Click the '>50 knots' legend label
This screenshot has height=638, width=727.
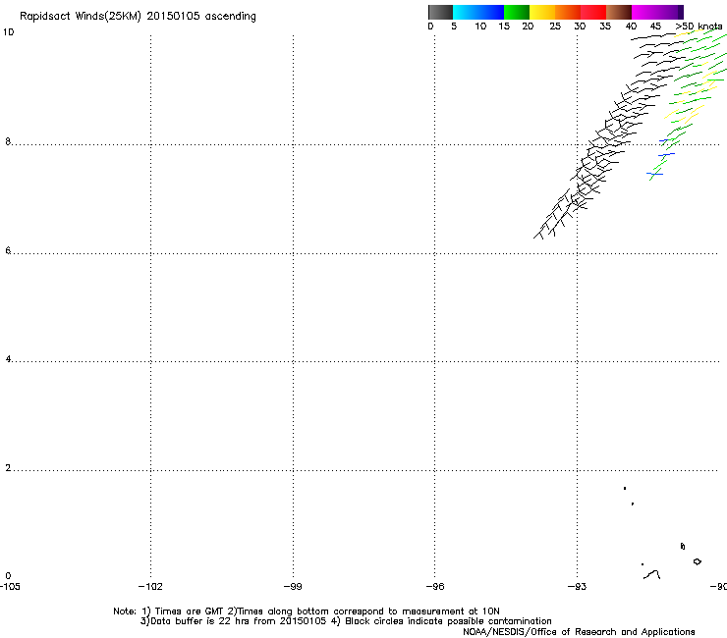pos(699,27)
